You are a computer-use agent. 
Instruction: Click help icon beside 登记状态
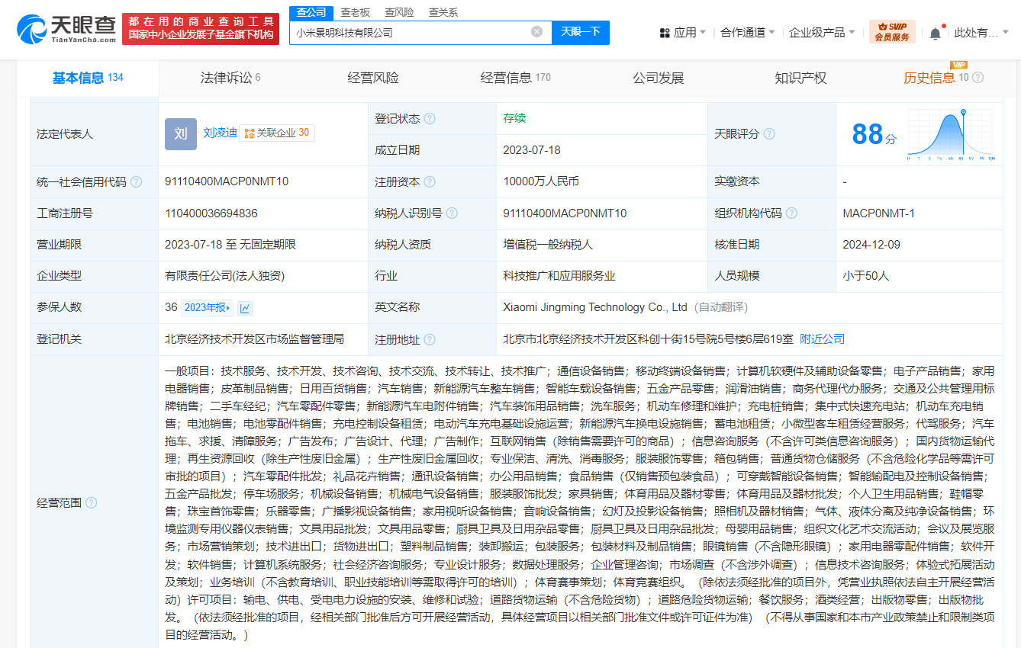tap(430, 119)
